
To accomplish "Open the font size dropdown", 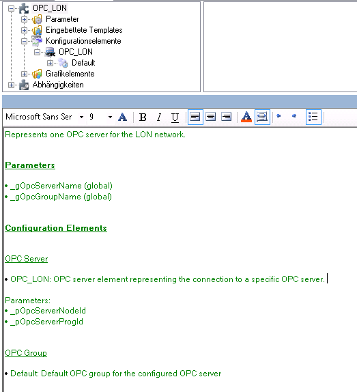I will point(110,117).
